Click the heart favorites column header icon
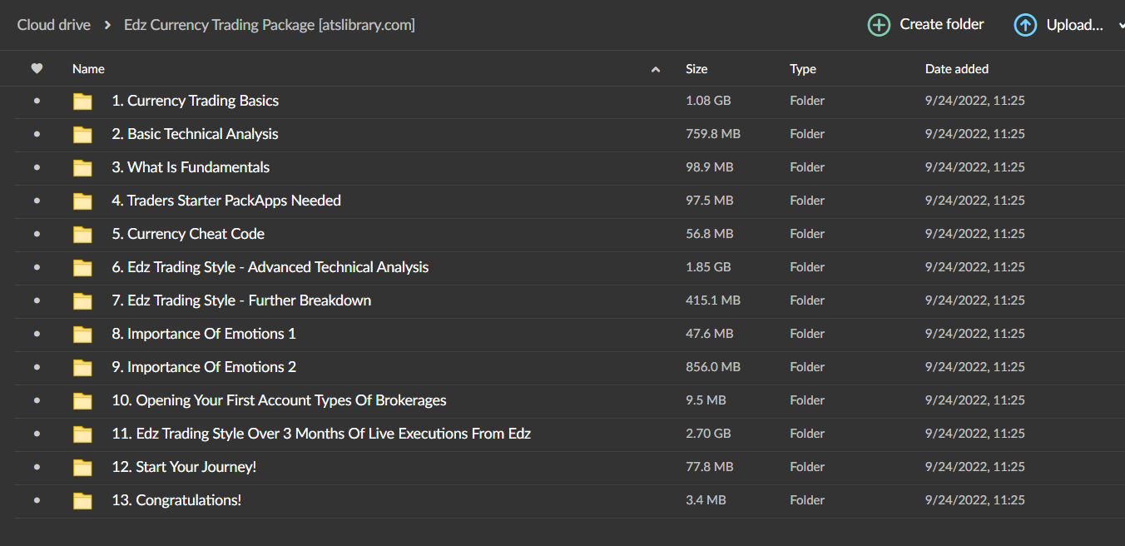This screenshot has height=546, width=1125. point(36,68)
